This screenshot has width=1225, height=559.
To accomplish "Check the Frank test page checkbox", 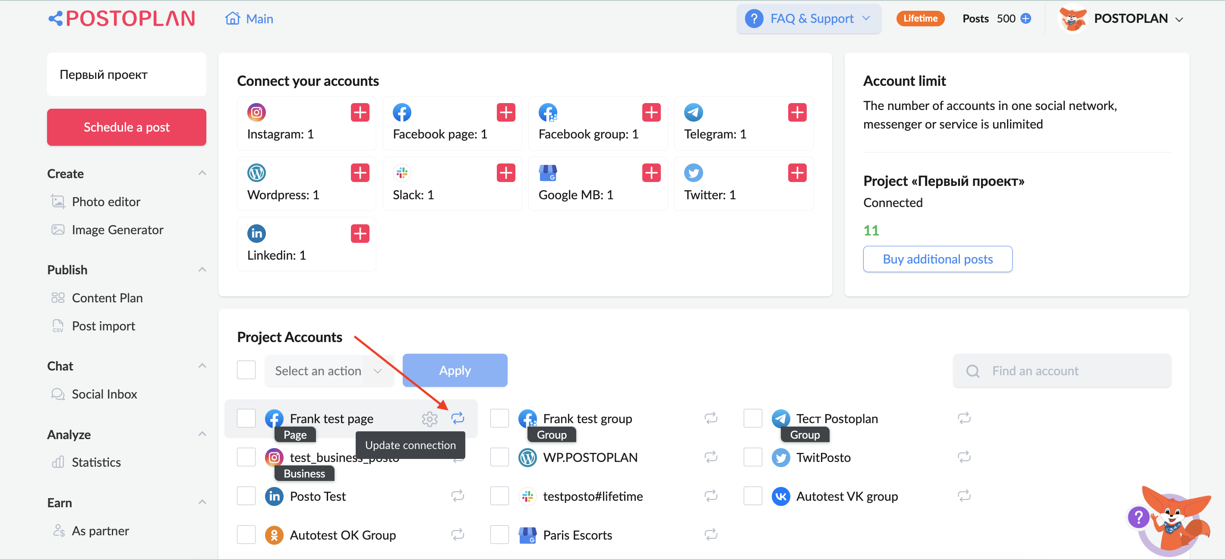I will 246,418.
